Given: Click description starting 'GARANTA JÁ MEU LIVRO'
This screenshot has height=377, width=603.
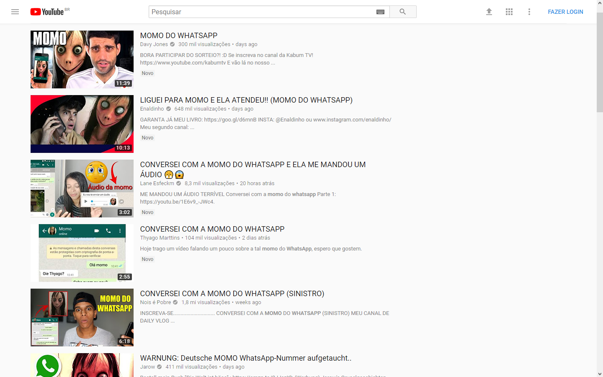Looking at the screenshot, I should (265, 124).
